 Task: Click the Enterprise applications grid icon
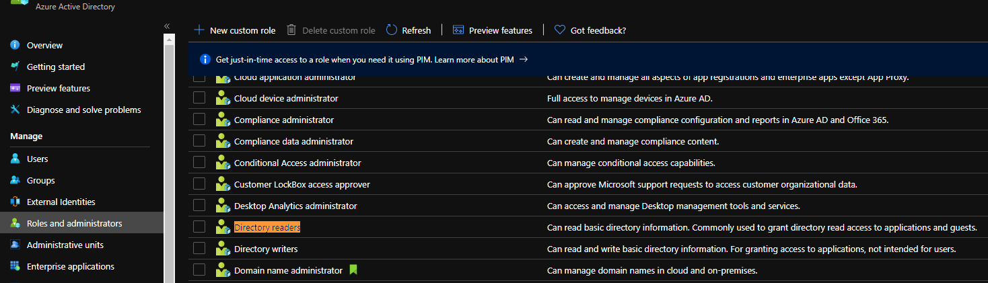coord(15,266)
